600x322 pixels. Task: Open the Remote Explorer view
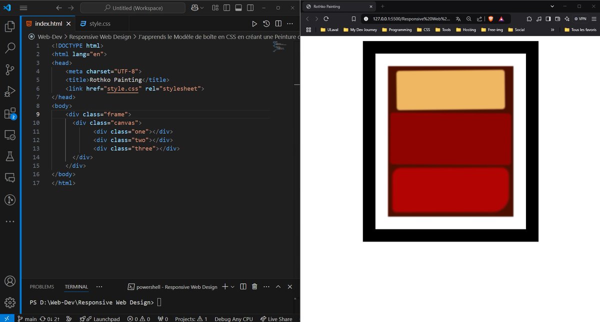click(9, 135)
